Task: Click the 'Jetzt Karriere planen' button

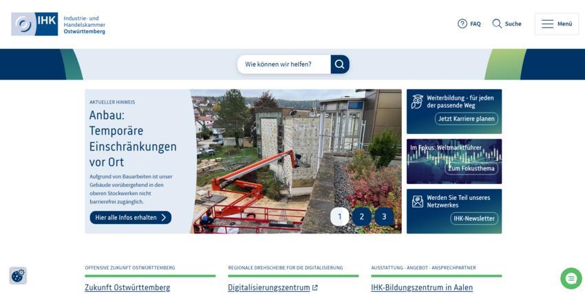Action: pyautogui.click(x=467, y=119)
